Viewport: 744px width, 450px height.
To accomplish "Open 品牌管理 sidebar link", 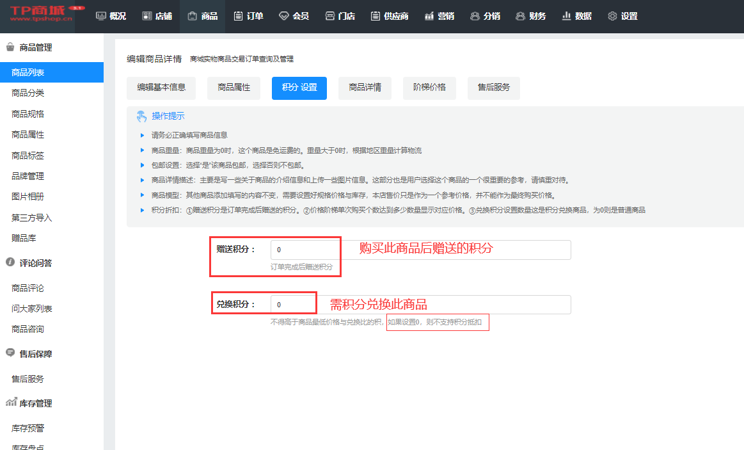I will [x=28, y=176].
